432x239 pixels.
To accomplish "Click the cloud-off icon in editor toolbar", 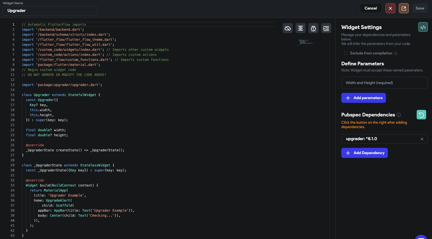I will [x=287, y=28].
